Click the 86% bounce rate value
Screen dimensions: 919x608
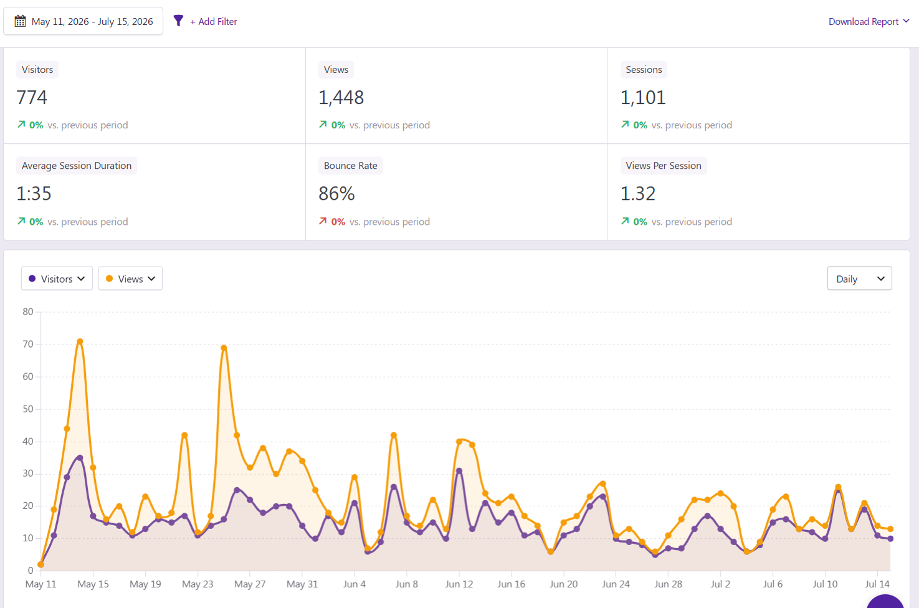[336, 194]
